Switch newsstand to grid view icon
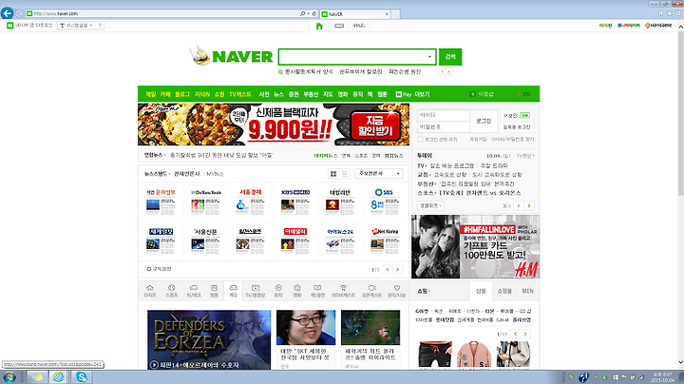 (333, 174)
